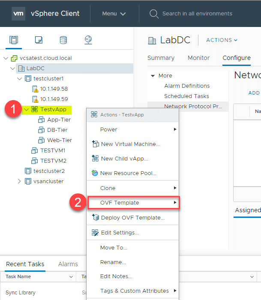261x300 pixels.
Task: Click the testcluster2 cluster icon
Action: point(28,171)
